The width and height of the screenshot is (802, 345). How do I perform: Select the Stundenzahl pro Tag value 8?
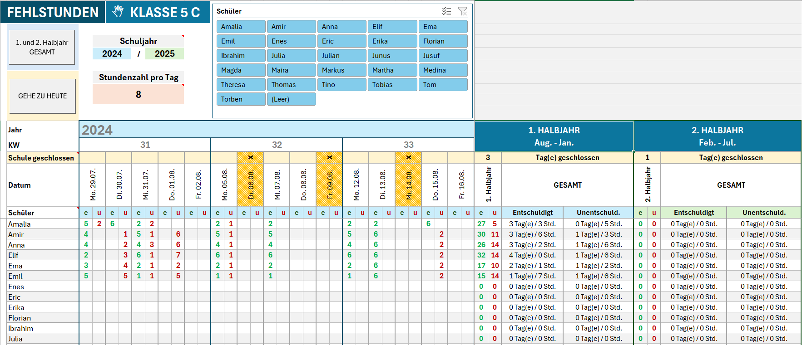(138, 95)
